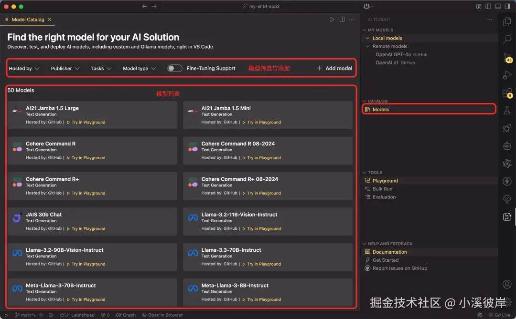
Task: Click the Copilot icon in the title bar
Action: coord(366,6)
